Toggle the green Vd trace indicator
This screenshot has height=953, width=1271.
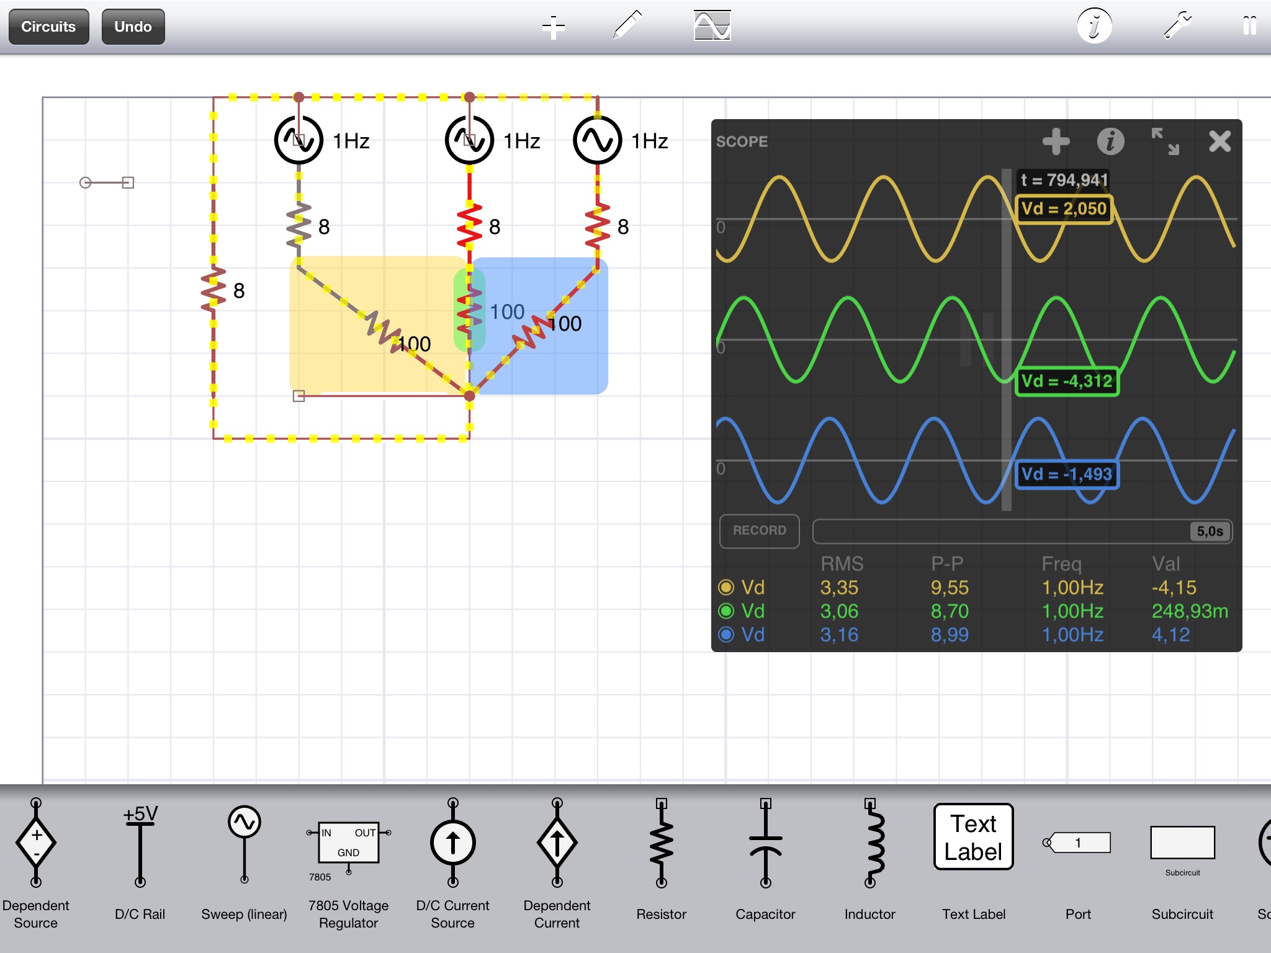[726, 611]
